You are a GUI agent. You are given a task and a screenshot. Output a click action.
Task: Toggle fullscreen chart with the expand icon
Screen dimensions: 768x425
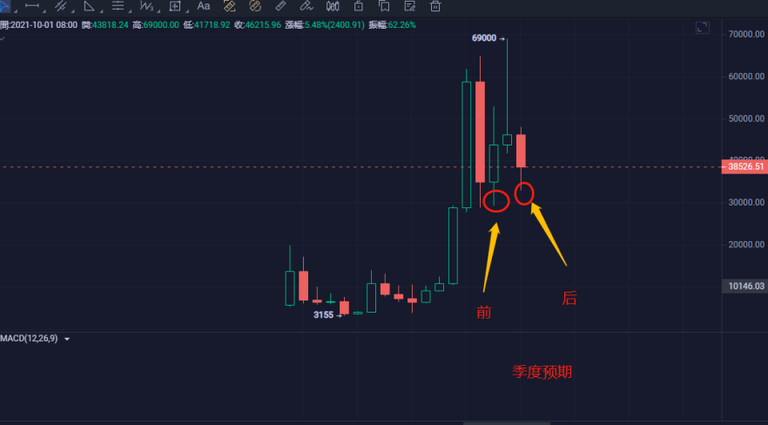[703, 27]
